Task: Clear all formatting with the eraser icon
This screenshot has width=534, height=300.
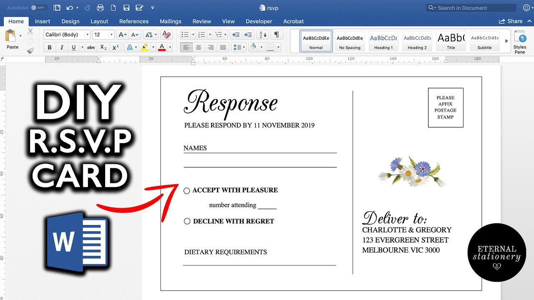Action: click(167, 35)
